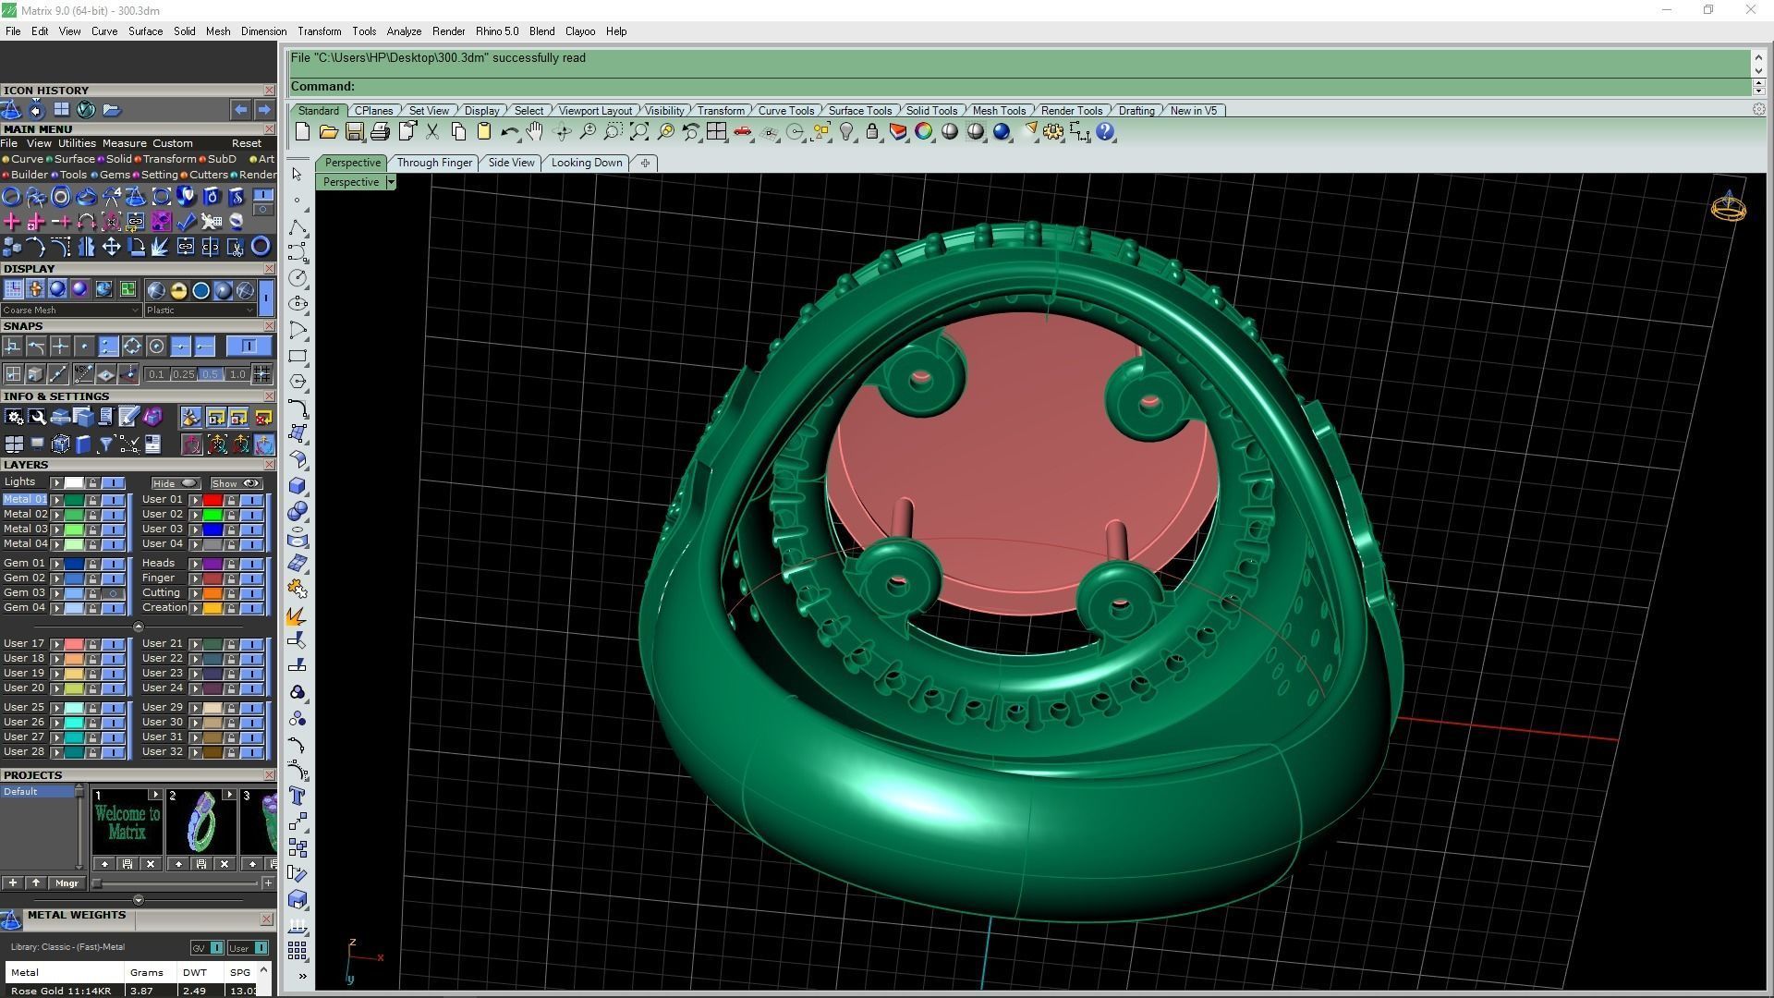The image size is (1774, 998).
Task: Click the wrench magnifier icon in Info & Settings
Action: pos(37,418)
